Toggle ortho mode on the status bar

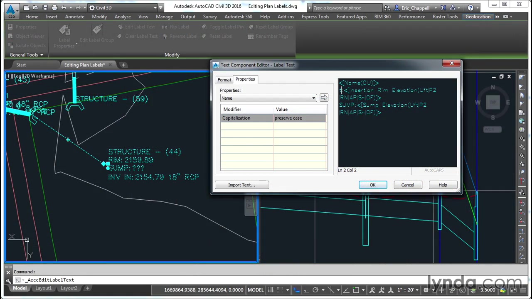[306, 289]
